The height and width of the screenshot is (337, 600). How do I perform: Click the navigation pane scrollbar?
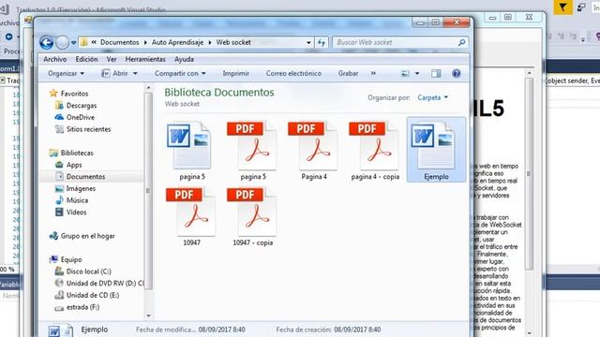pyautogui.click(x=148, y=191)
